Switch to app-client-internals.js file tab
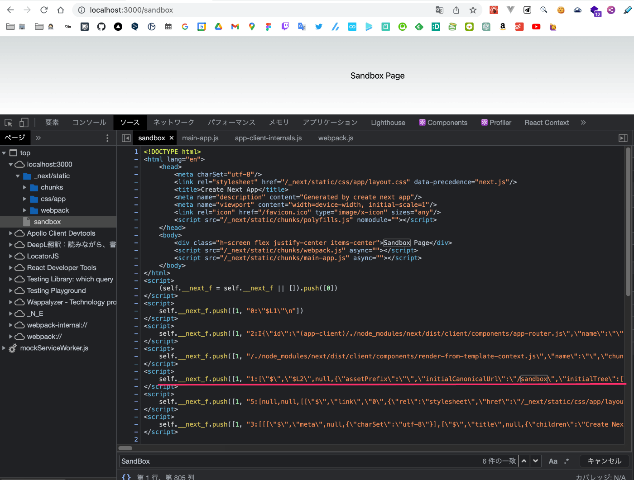This screenshot has height=480, width=634. (268, 138)
